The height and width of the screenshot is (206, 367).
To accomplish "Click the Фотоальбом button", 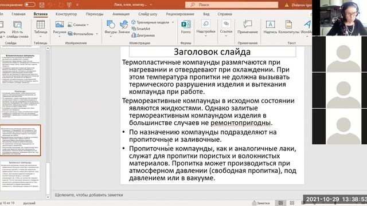I will pyautogui.click(x=81, y=34).
